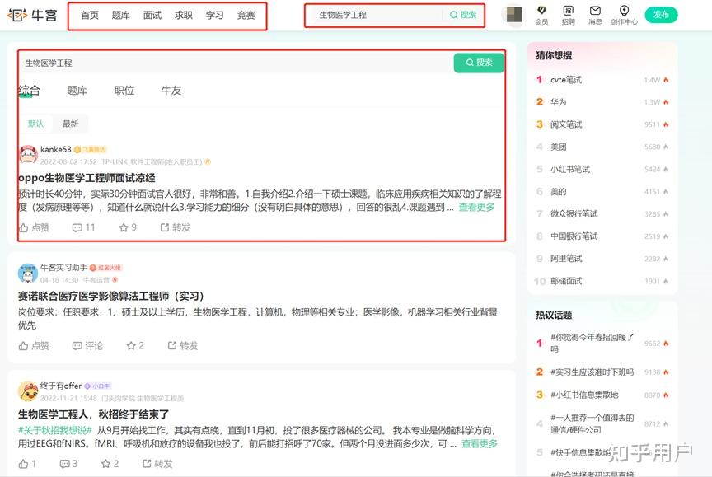
Task: Like the oppo生物医学工程师面试凉经 post
Action: 34,227
